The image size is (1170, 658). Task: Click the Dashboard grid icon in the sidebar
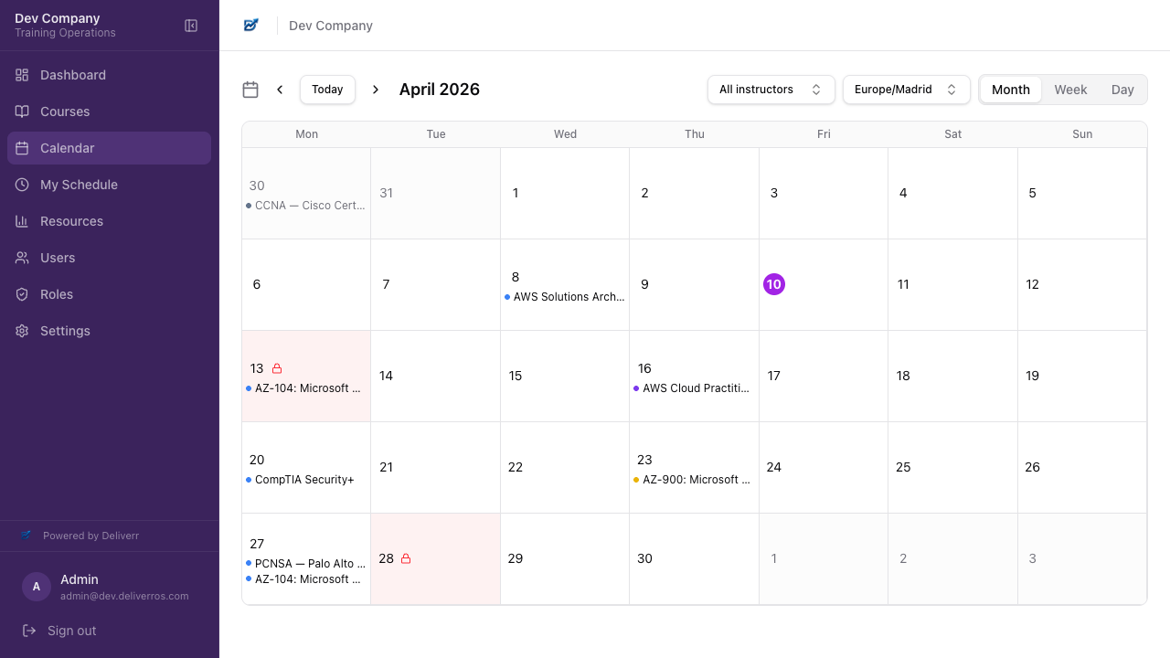pyautogui.click(x=22, y=75)
